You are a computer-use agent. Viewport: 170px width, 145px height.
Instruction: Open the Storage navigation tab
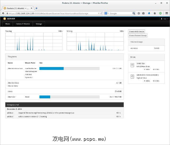point(39,24)
